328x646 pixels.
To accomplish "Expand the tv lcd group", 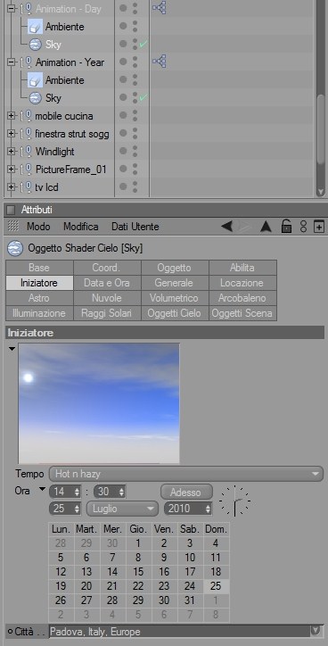I will [11, 187].
